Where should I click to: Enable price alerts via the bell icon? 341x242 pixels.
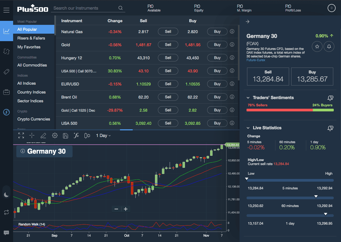coord(329,46)
